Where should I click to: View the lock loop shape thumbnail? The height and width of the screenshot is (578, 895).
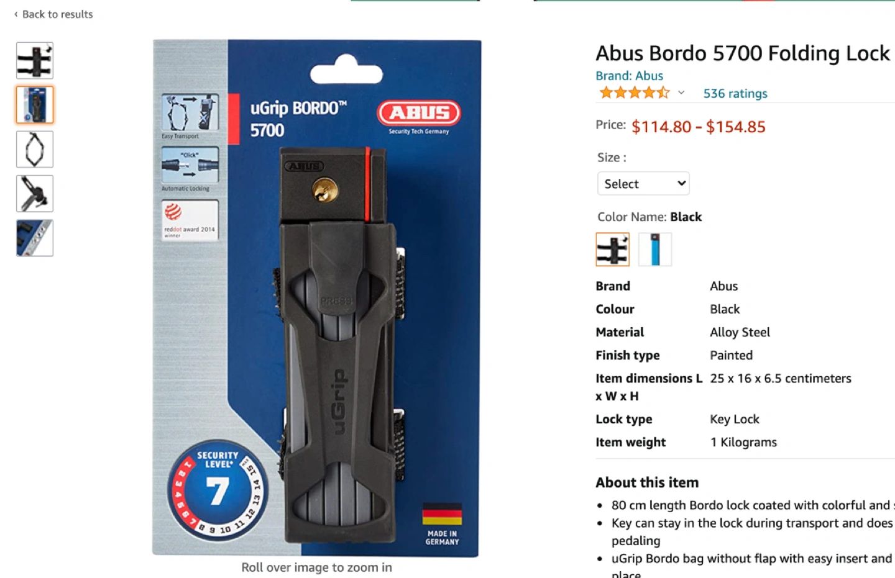[35, 149]
